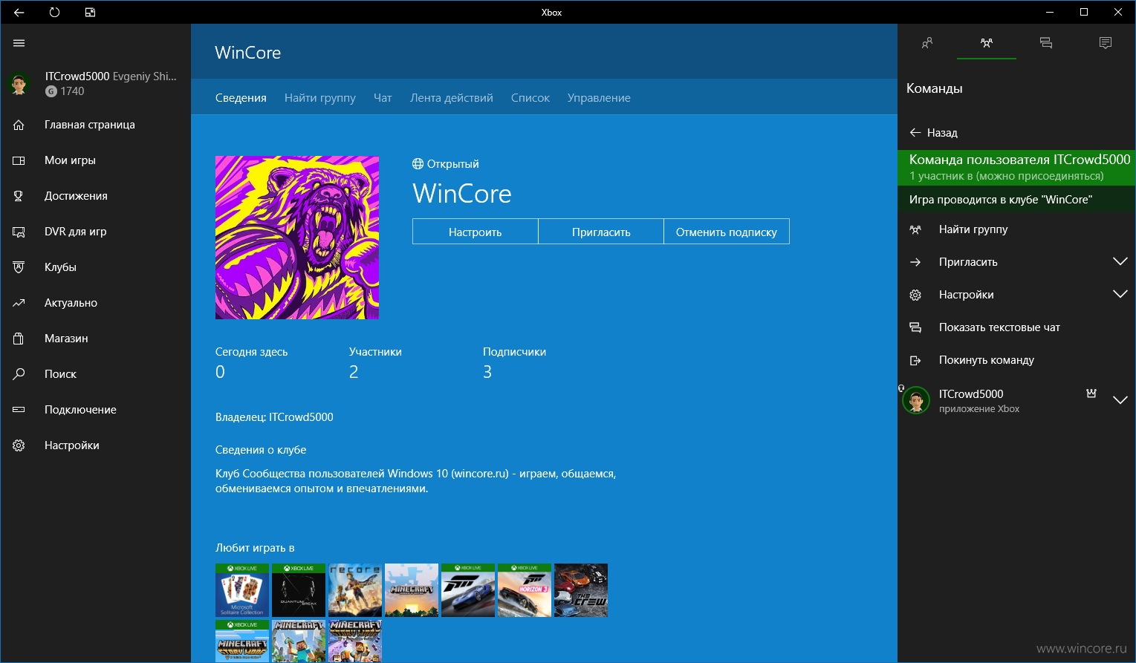Expand the Пригласить chevron in party panel
The image size is (1136, 663).
[1120, 261]
